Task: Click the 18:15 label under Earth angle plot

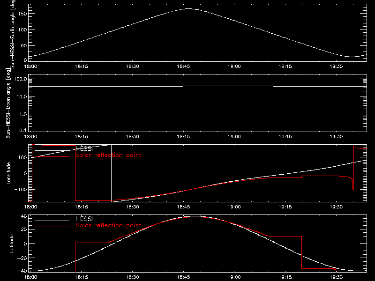Action: coord(82,67)
